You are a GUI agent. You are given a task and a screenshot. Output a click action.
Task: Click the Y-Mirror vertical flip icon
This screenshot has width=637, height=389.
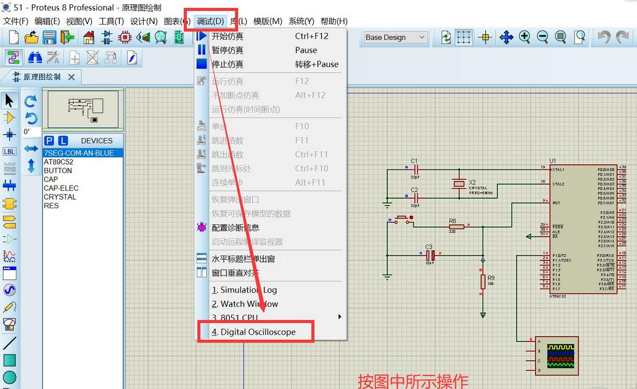click(x=31, y=166)
